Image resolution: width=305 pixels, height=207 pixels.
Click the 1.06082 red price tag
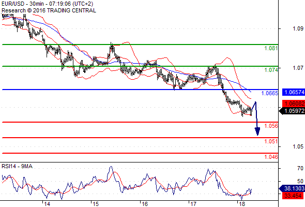pyautogui.click(x=294, y=103)
